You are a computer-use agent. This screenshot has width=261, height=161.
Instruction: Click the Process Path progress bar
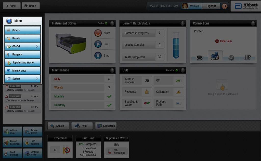click(x=179, y=103)
